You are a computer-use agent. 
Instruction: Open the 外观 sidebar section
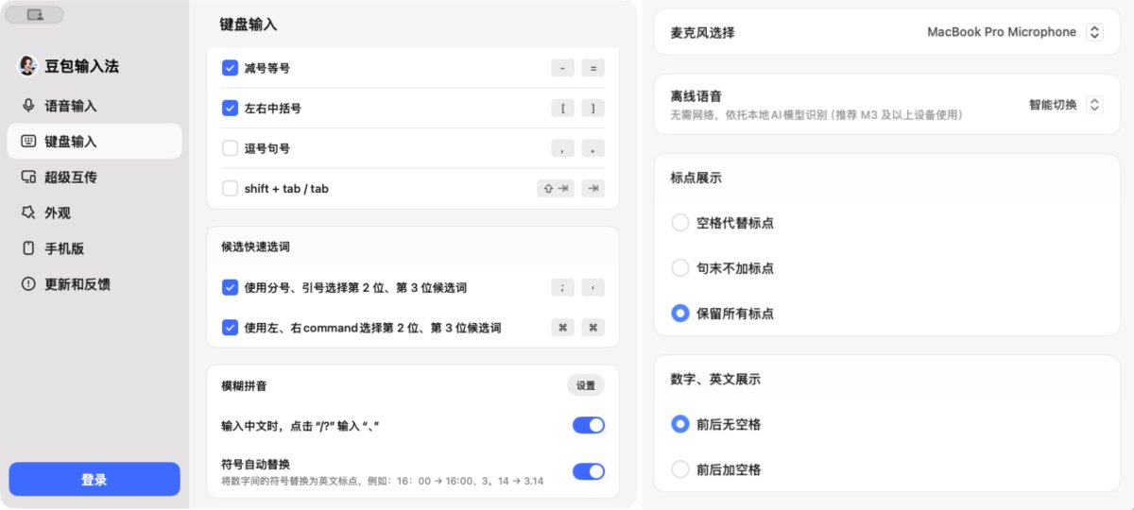tap(94, 212)
